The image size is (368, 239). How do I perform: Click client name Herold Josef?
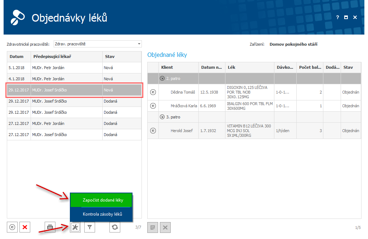click(181, 131)
